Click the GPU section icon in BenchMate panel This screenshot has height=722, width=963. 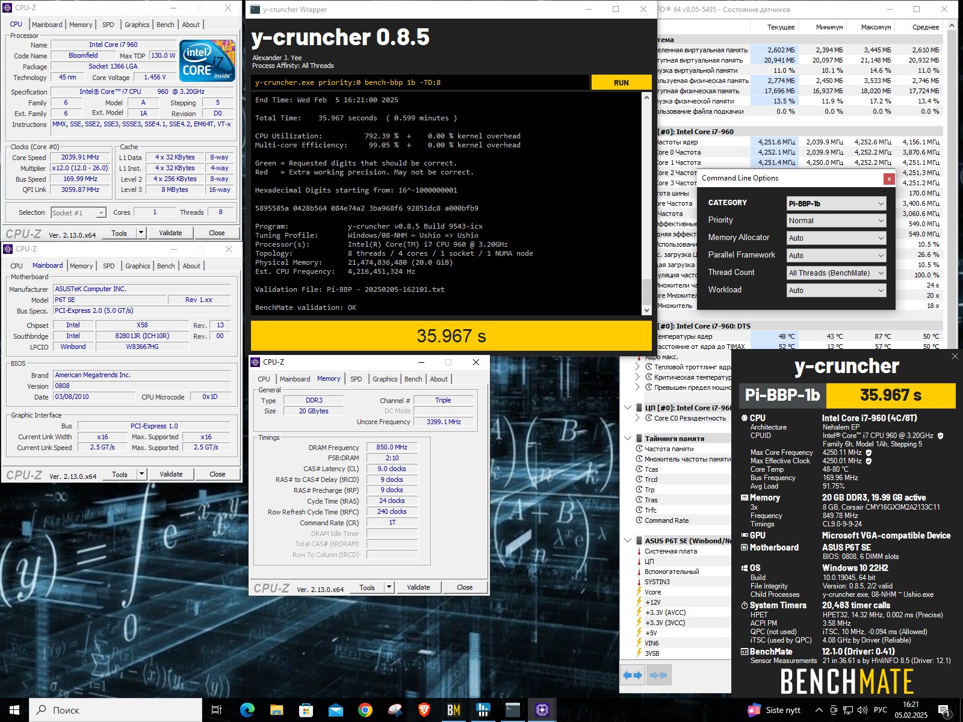tap(745, 535)
